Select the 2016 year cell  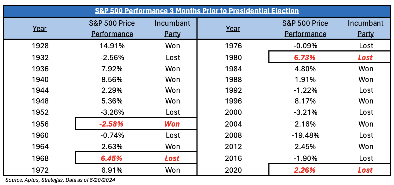[233, 158]
